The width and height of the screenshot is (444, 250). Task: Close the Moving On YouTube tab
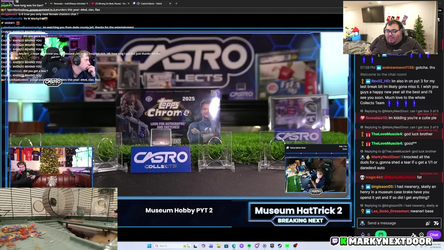tap(129, 3)
